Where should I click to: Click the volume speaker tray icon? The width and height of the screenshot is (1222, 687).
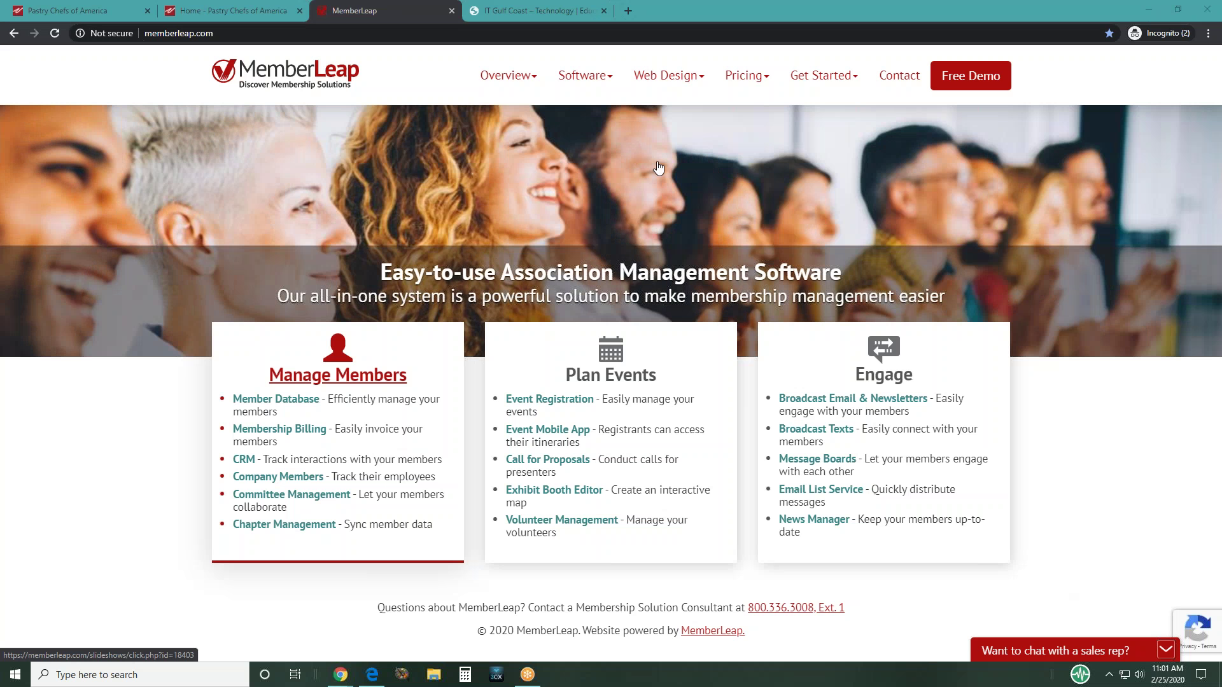coord(1139,674)
